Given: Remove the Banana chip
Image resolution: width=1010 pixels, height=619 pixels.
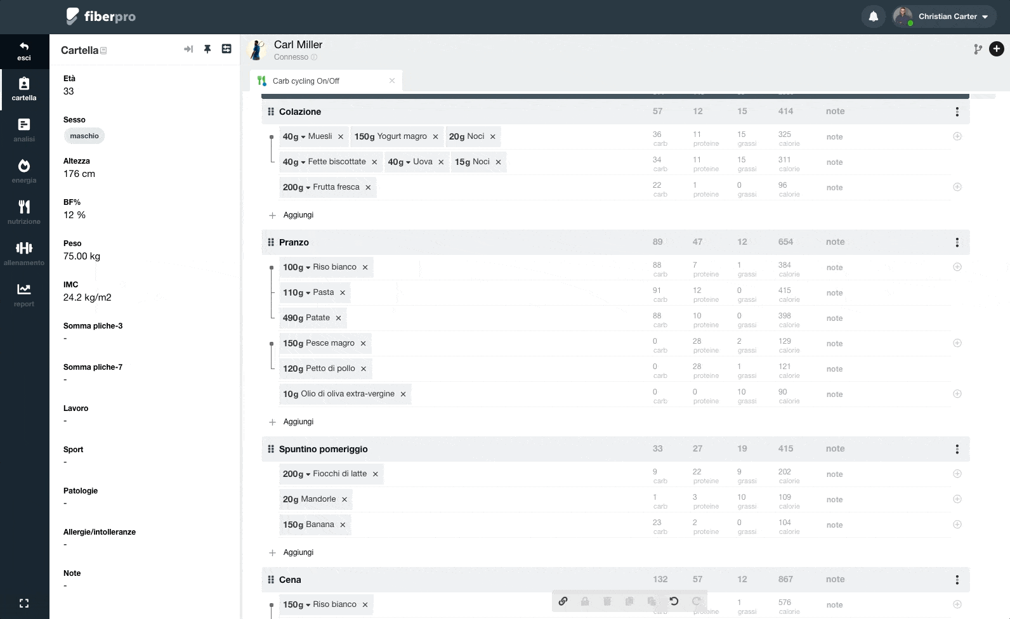Looking at the screenshot, I should point(343,525).
